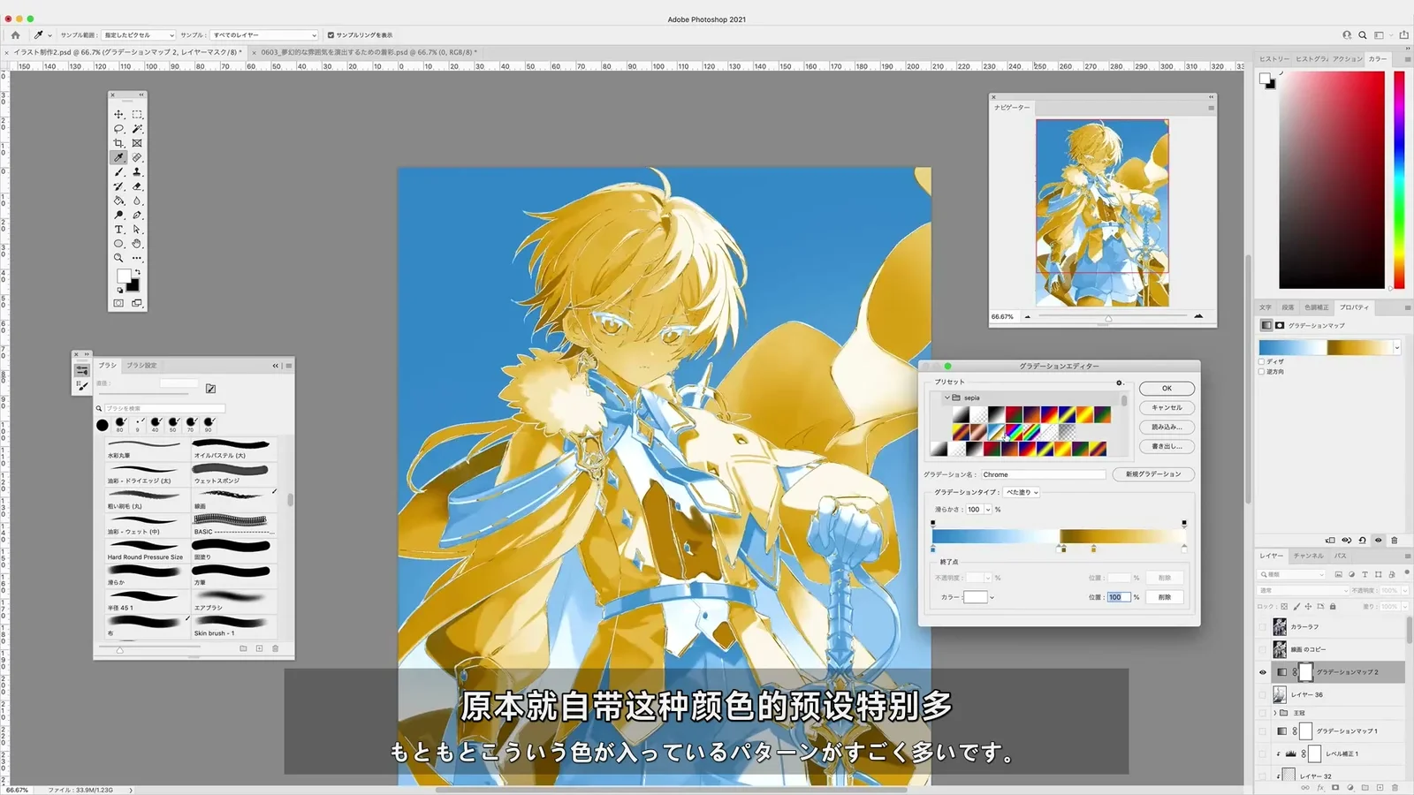
Task: Switch to the チャンネル tab
Action: click(x=1309, y=556)
